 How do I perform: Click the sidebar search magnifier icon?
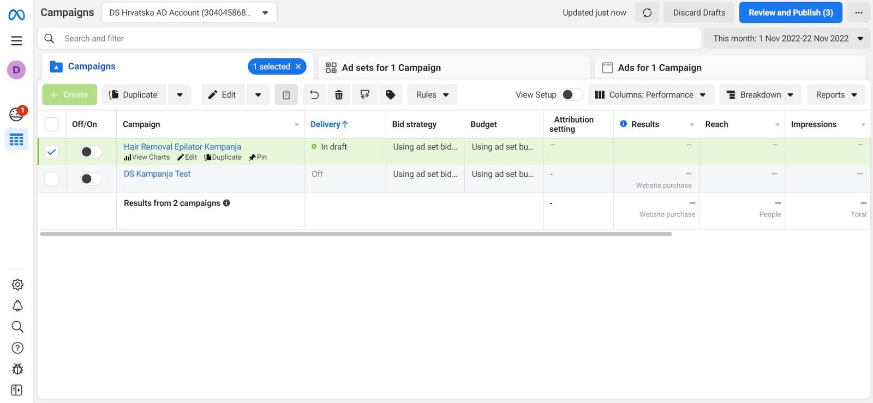pyautogui.click(x=17, y=327)
